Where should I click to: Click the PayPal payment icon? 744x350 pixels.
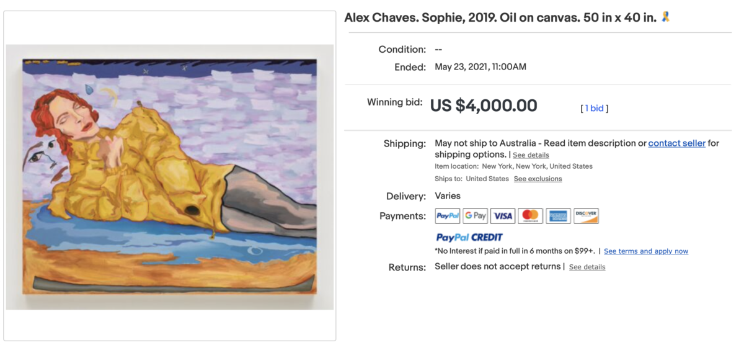coord(447,216)
